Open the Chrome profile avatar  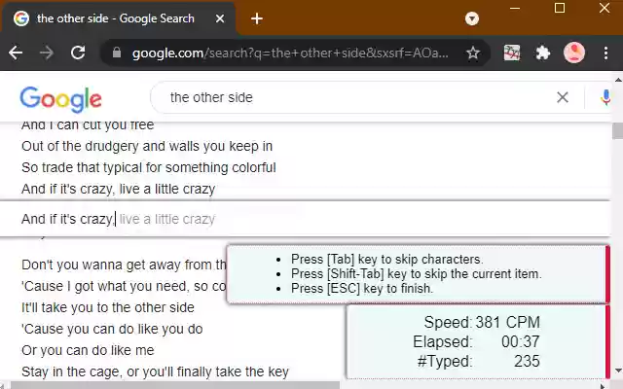[574, 53]
